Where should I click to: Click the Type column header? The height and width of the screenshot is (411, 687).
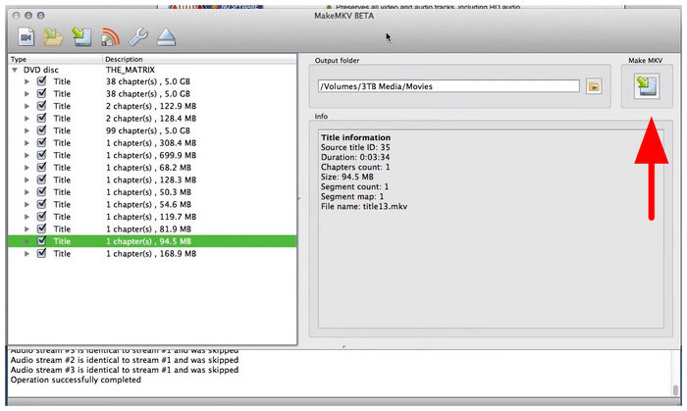[55, 59]
